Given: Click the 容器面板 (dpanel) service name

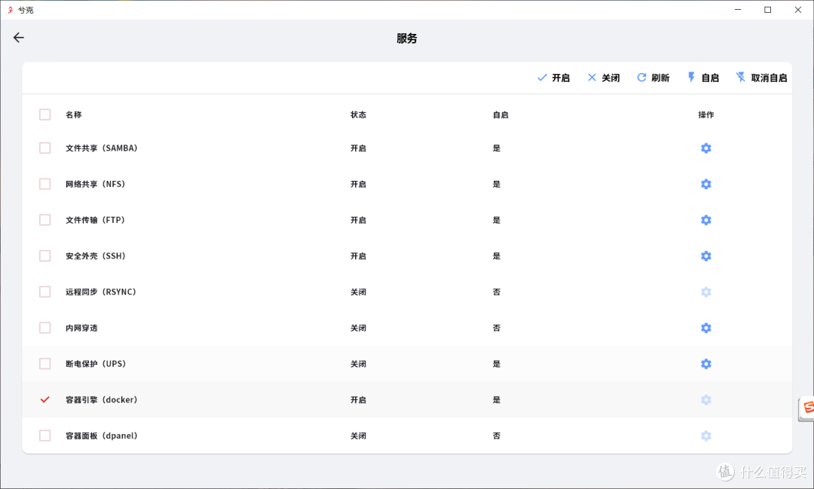Looking at the screenshot, I should point(101,436).
